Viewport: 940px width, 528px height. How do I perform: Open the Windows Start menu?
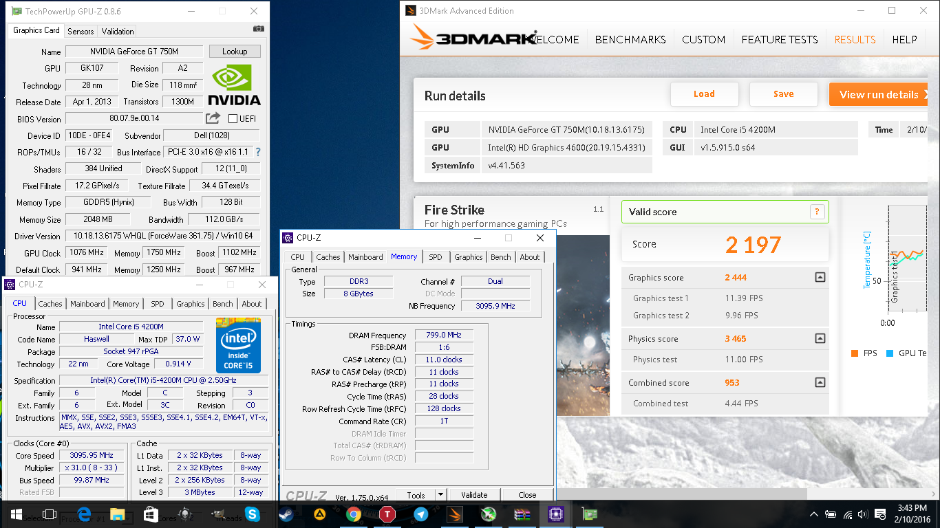coord(16,514)
